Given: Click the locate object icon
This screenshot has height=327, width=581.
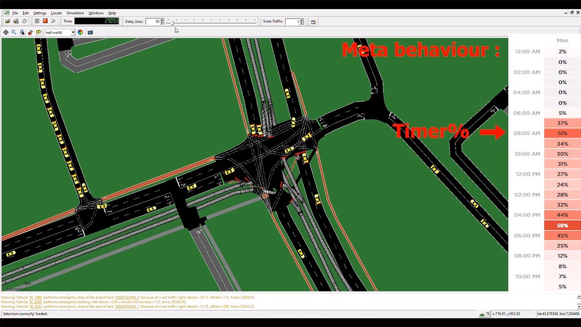Looking at the screenshot, I should pyautogui.click(x=22, y=32).
